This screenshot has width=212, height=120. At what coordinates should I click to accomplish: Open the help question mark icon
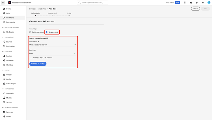coord(191,3)
